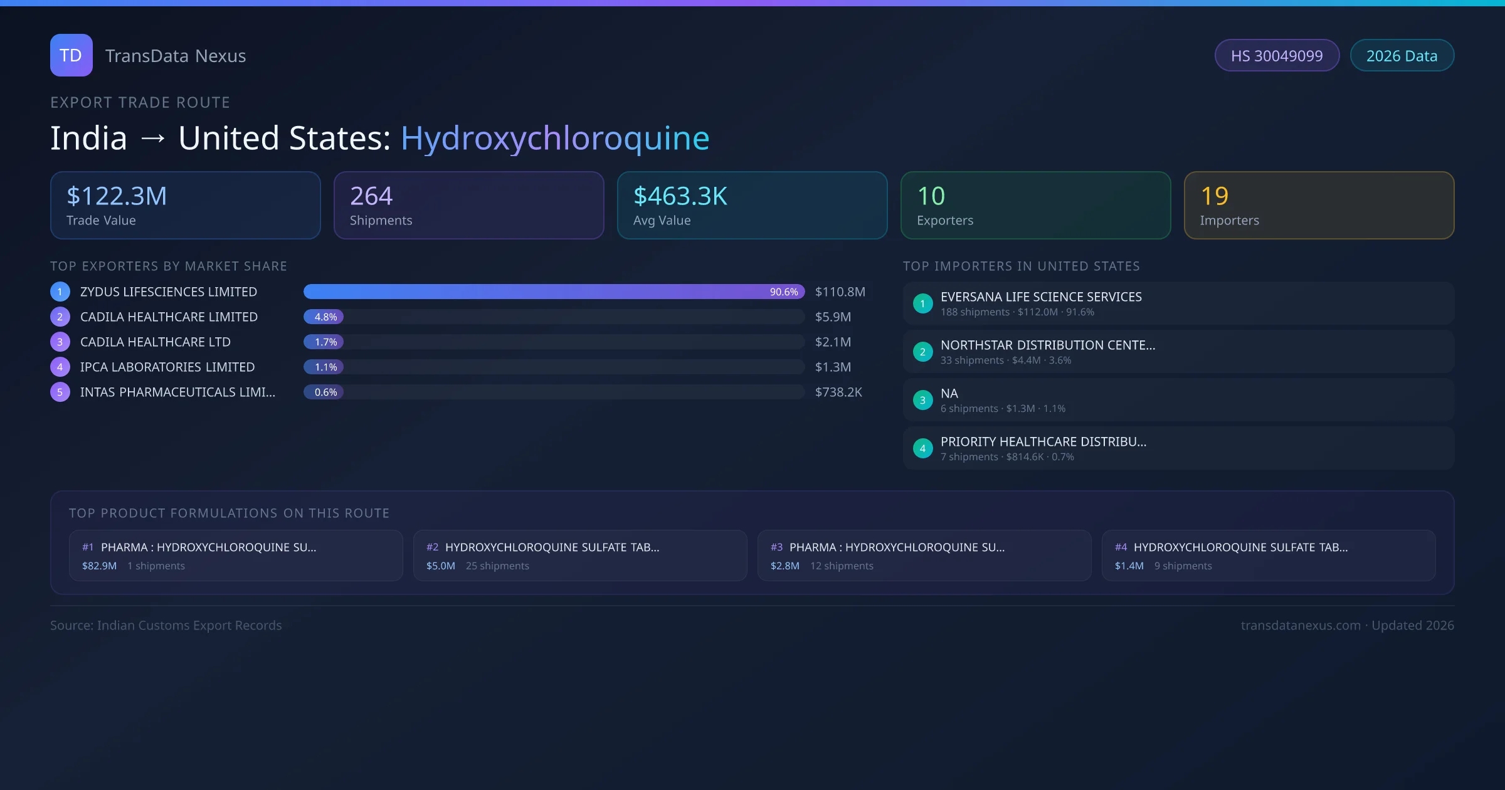1505x790 pixels.
Task: Open #1 Pharma Hydroxychloroquine $82.9M formulation card
Action: tap(235, 556)
